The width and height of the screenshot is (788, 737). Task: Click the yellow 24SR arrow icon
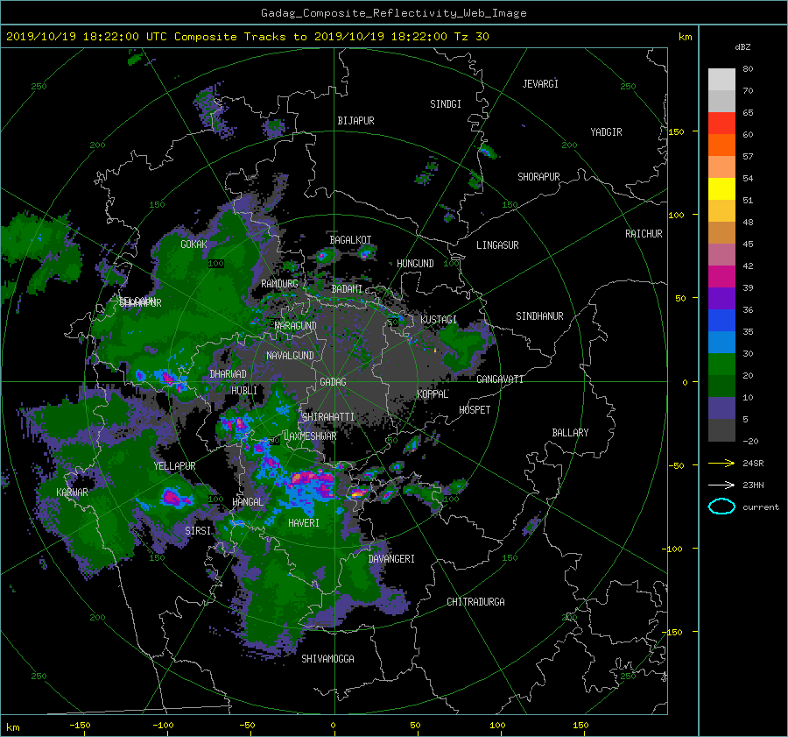click(x=721, y=463)
